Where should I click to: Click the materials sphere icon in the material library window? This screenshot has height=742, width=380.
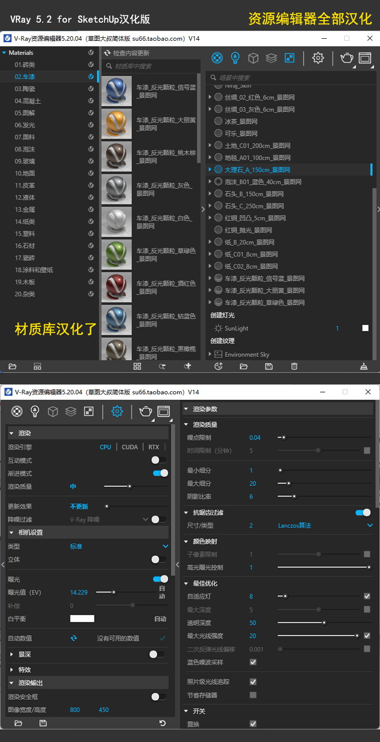point(217,58)
